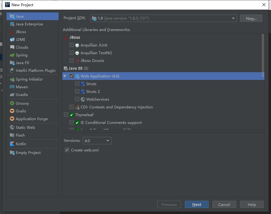Click the Spring Initializr icon

(x=12, y=79)
